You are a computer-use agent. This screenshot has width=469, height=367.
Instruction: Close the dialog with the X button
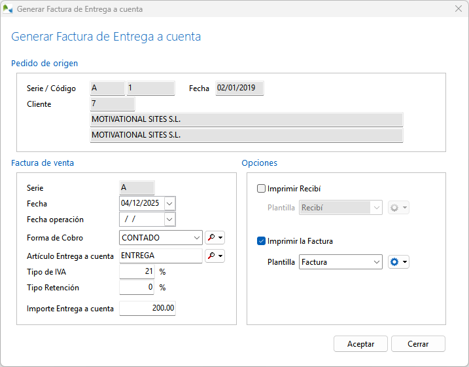[459, 9]
